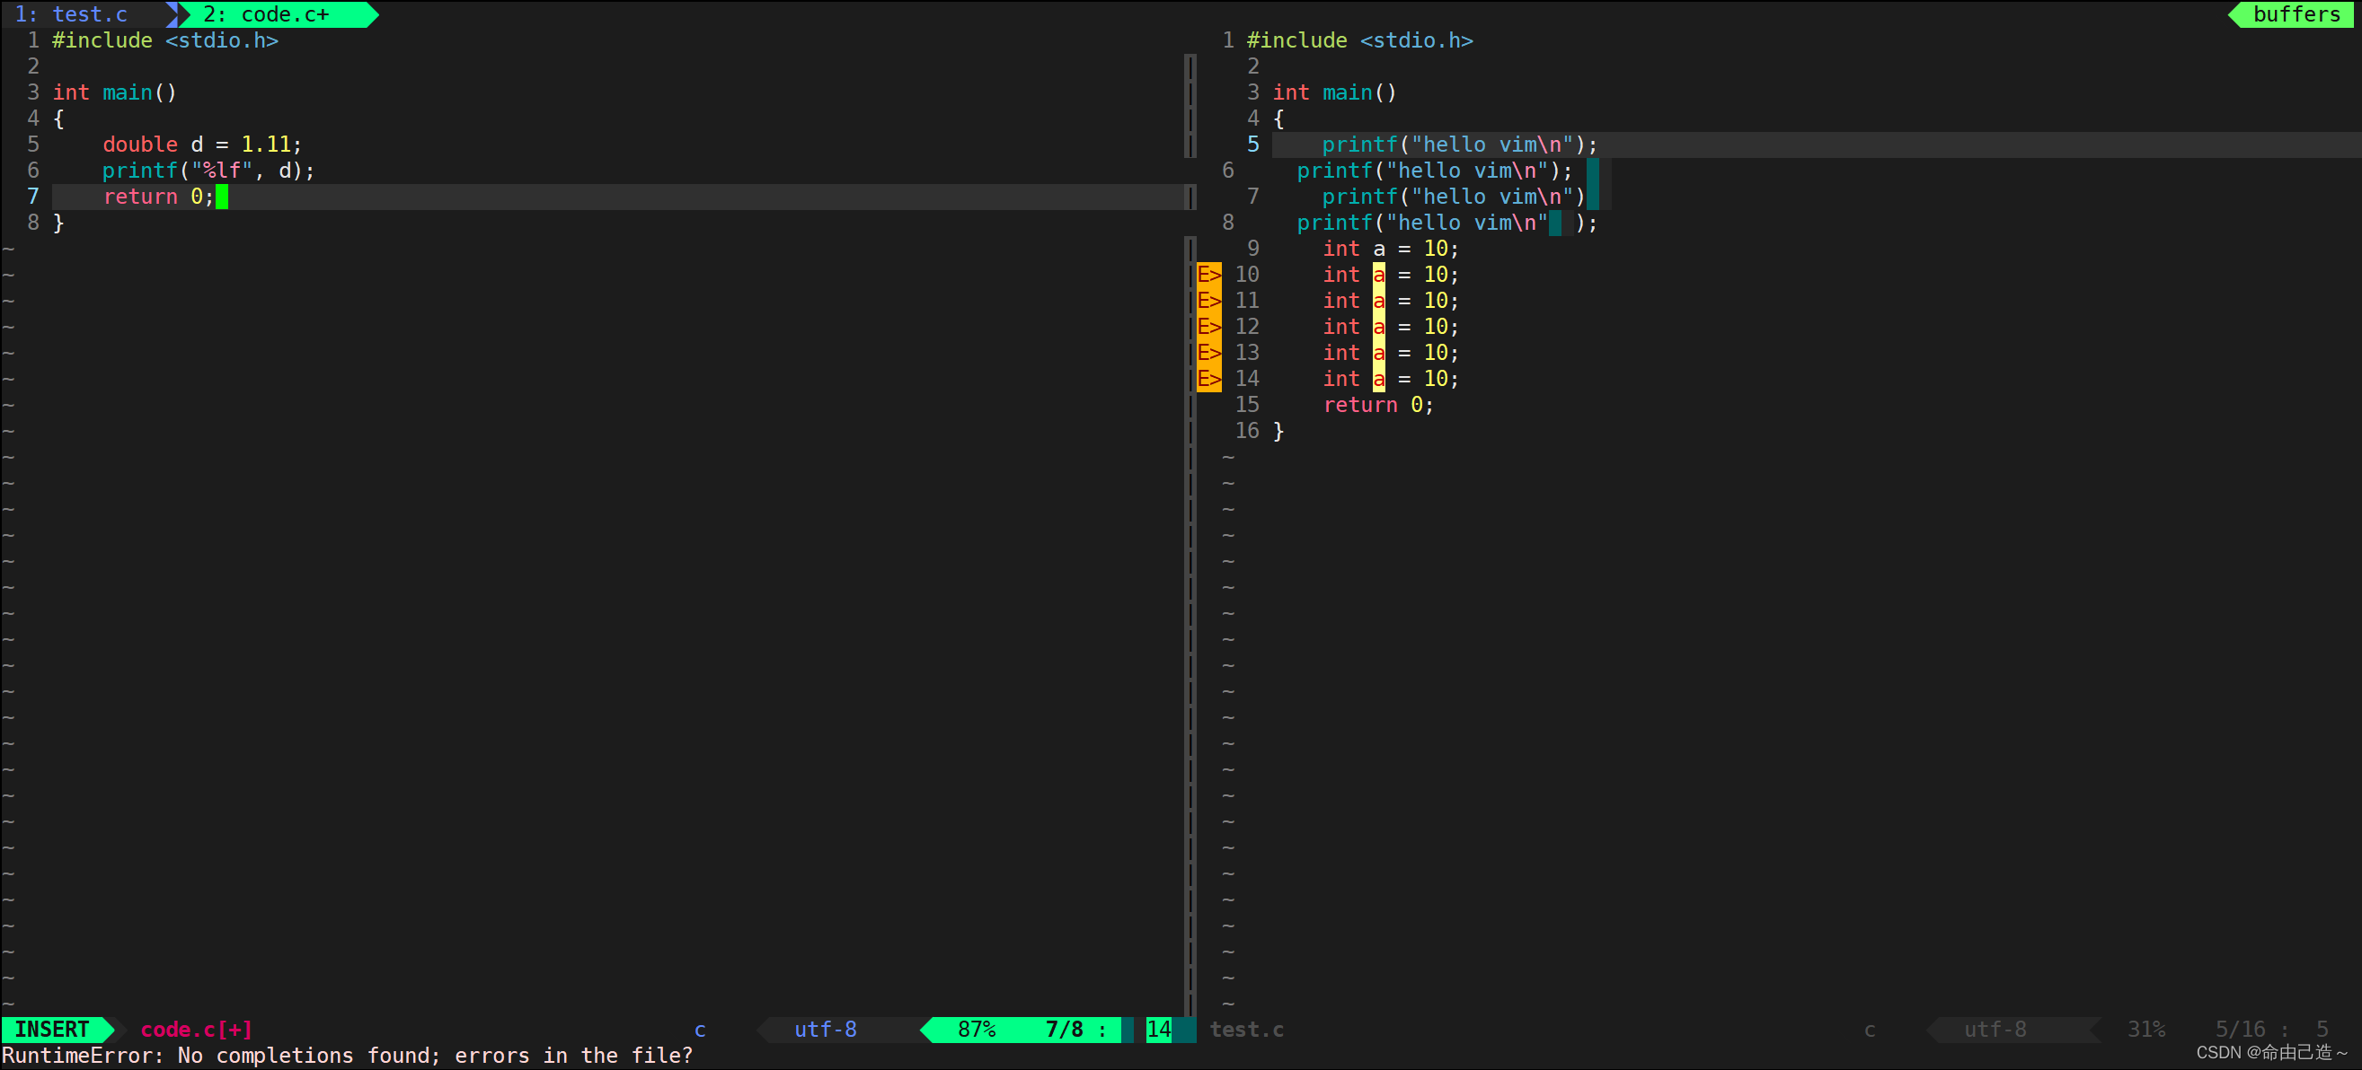Click the 87% position indicator
2362x1070 pixels.
pos(977,1030)
